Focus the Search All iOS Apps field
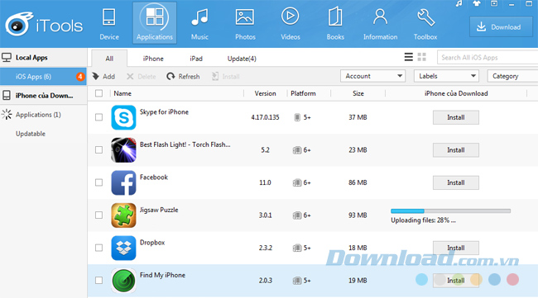Image resolution: width=538 pixels, height=298 pixels. (x=488, y=58)
